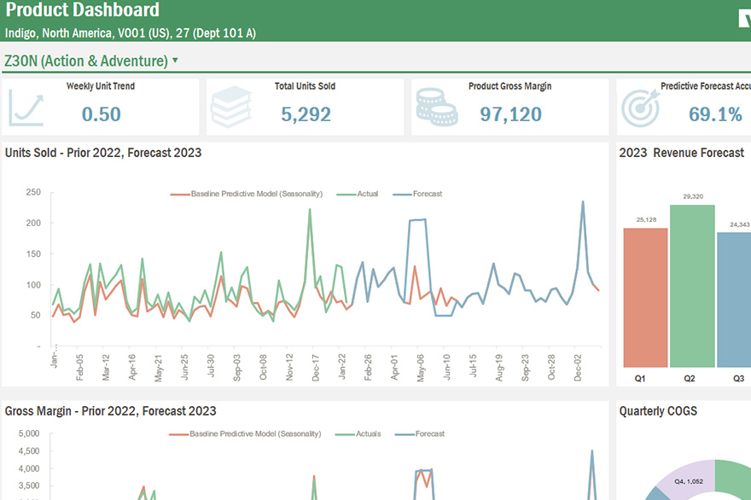This screenshot has width=751, height=500.
Task: Click the Indigo, North America filter summary line
Action: coord(130,33)
